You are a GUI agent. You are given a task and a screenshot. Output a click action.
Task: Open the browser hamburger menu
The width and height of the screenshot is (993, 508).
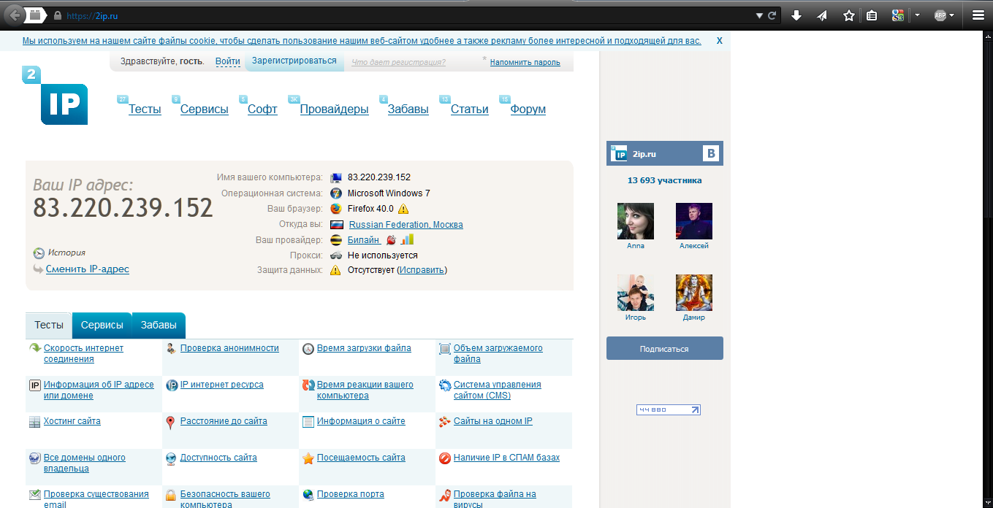pyautogui.click(x=978, y=15)
